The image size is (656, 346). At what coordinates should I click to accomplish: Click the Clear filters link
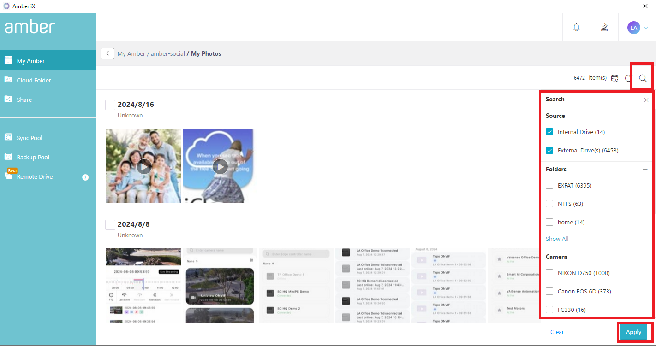pos(557,332)
